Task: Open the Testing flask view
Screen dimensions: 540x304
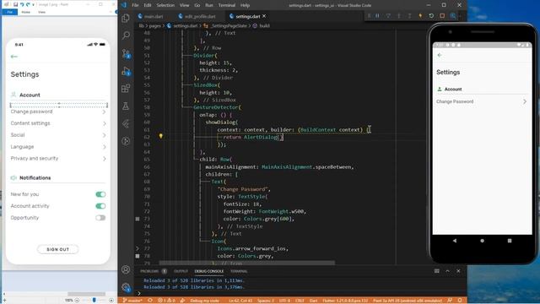Action: pos(126,106)
